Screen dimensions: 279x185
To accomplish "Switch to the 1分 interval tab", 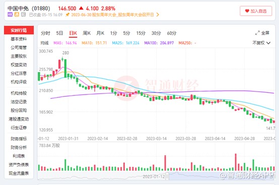I will coord(113,33).
